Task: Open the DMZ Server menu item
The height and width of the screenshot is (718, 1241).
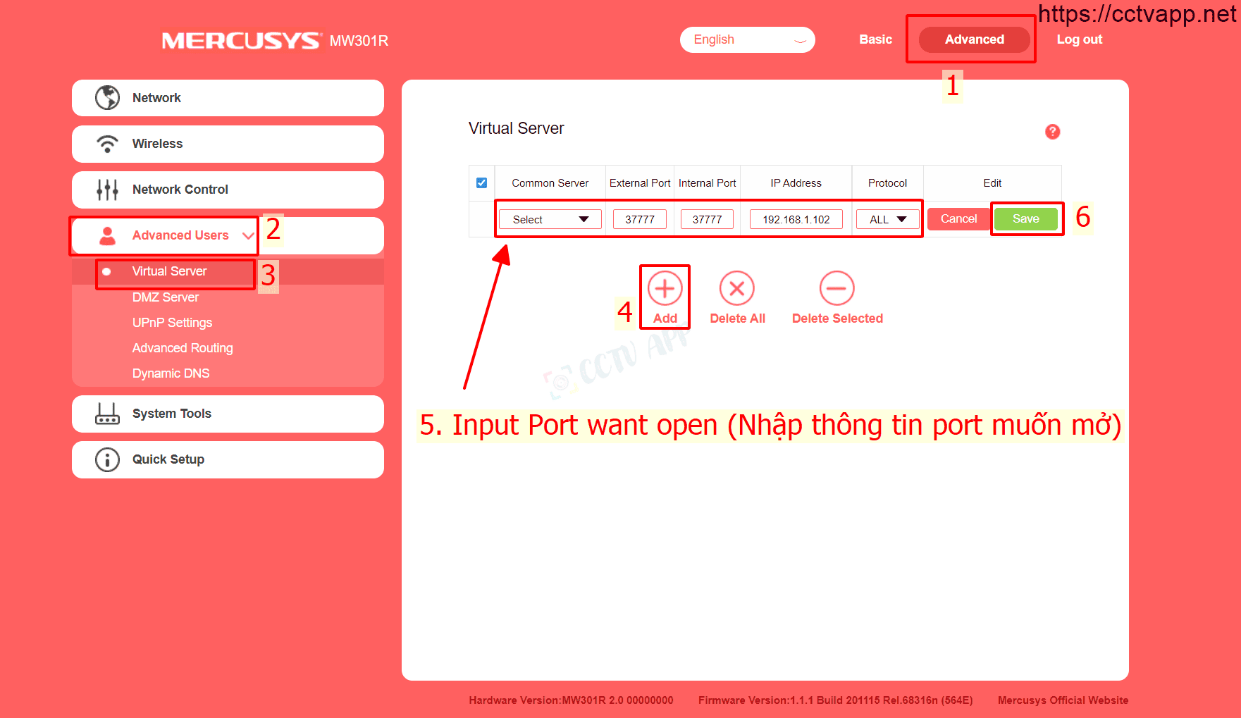Action: [x=166, y=297]
